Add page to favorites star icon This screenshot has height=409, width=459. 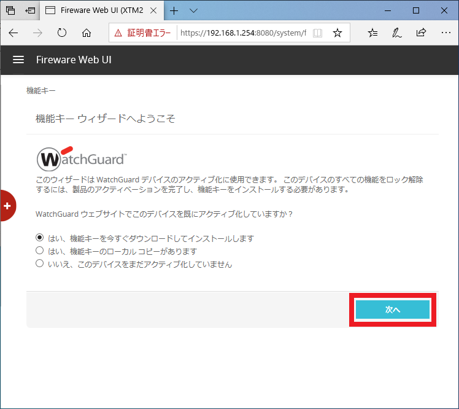[x=337, y=33]
